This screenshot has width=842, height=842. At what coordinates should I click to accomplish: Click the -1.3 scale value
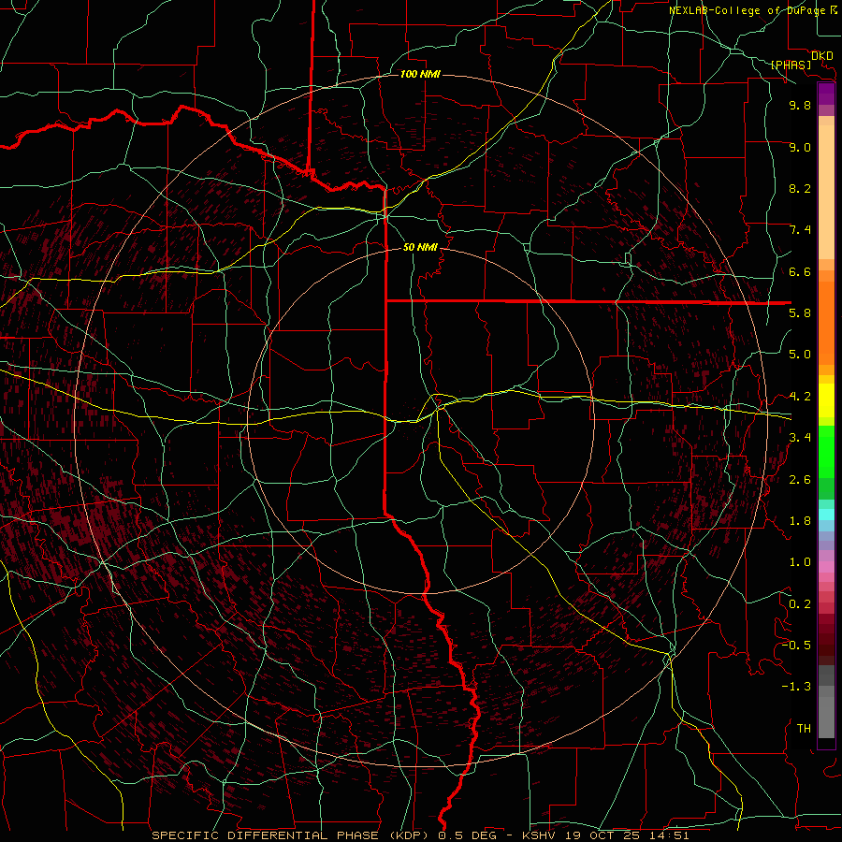pyautogui.click(x=796, y=687)
